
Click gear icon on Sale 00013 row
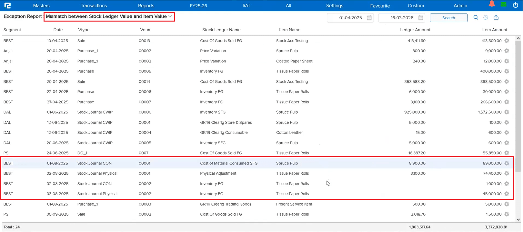pyautogui.click(x=507, y=41)
